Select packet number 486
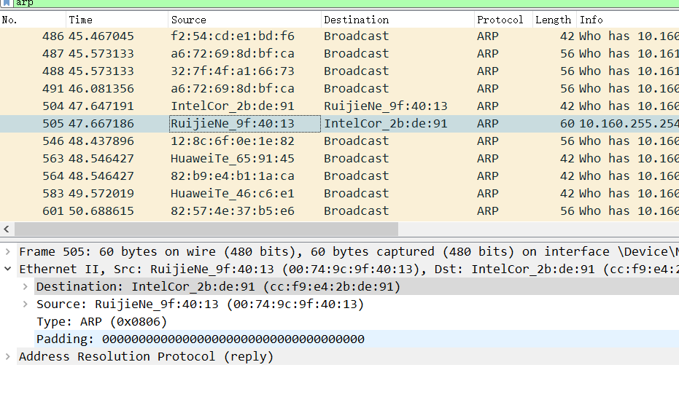The height and width of the screenshot is (413, 679). tap(340, 36)
